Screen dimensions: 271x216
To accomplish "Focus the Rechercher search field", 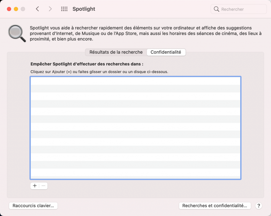I will 238,9.
